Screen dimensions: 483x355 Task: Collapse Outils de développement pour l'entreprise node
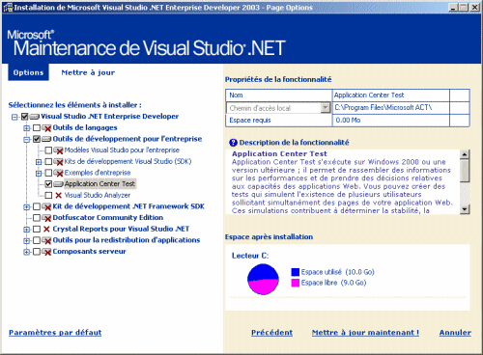26,139
